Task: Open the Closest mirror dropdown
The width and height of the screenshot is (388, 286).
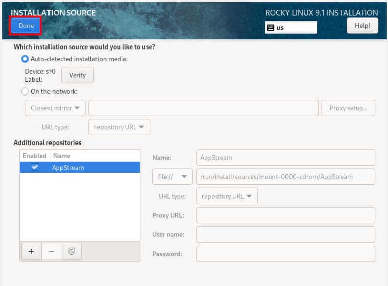Action: point(55,108)
